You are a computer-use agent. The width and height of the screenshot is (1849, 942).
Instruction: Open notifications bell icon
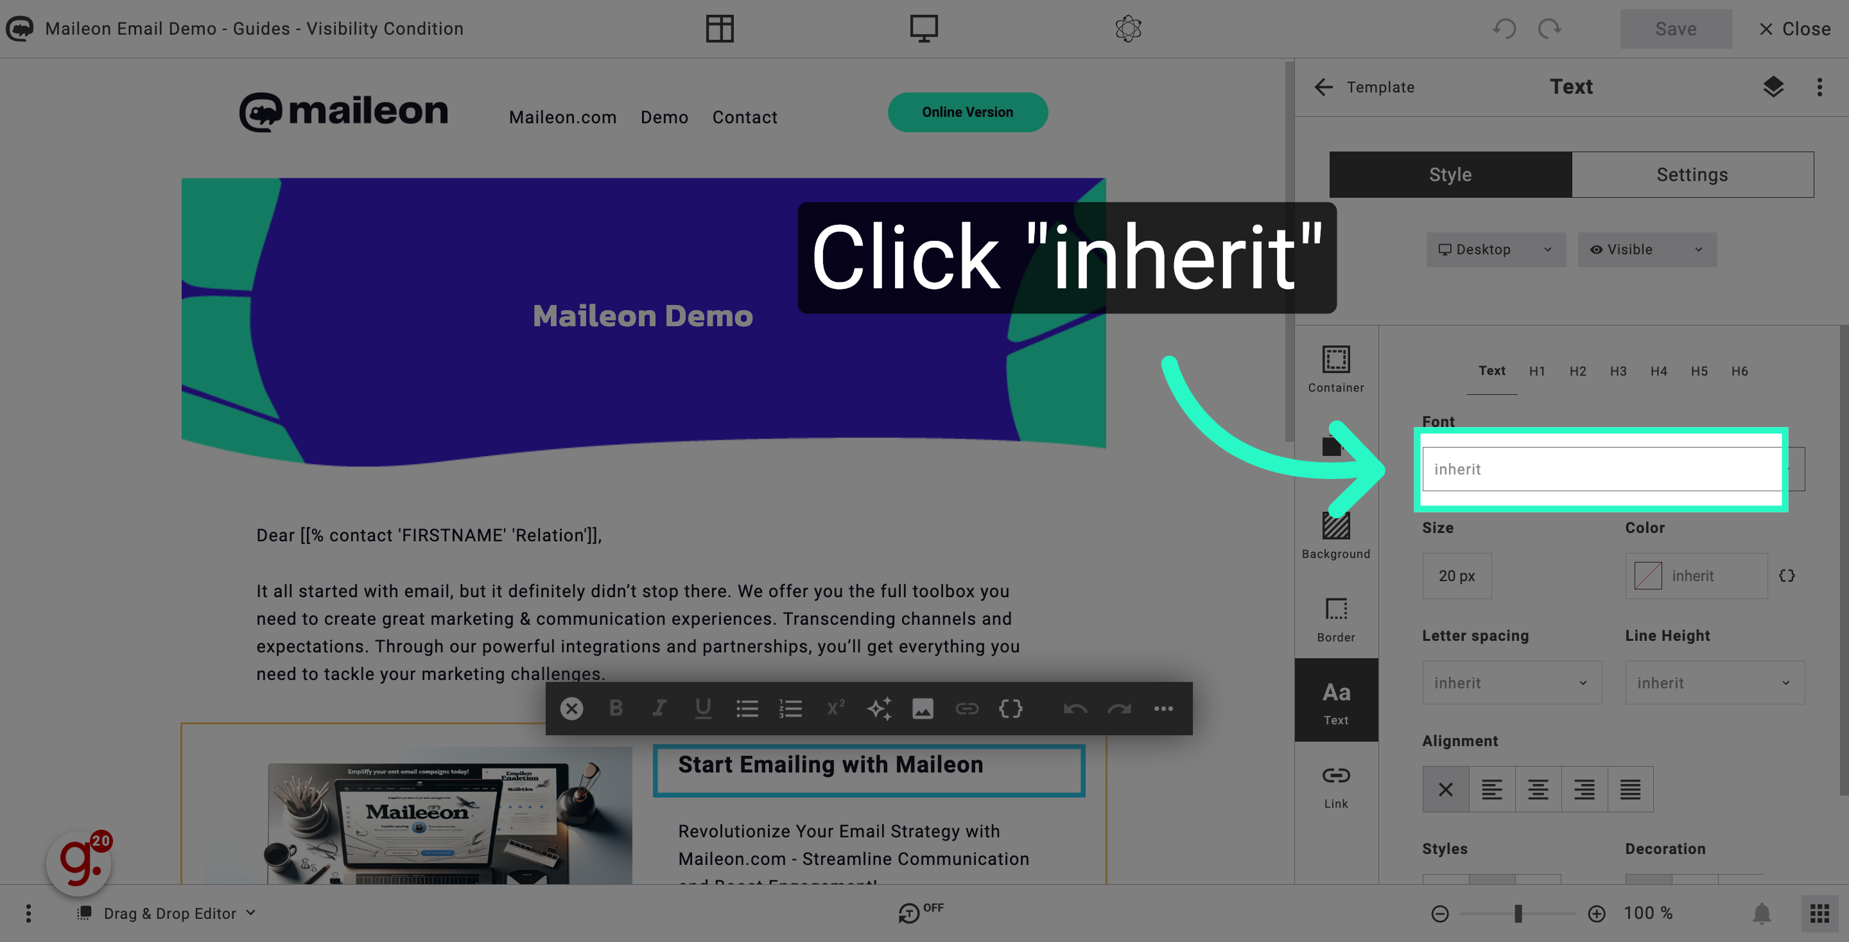[1762, 913]
